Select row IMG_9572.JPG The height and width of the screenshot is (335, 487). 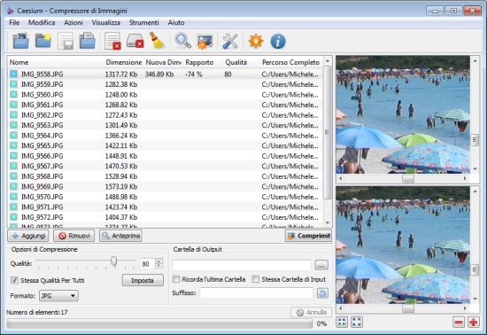(166, 217)
